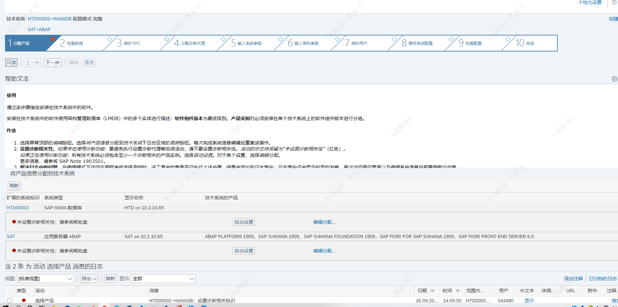Click 自动设置 for HTD00002 system
The height and width of the screenshot is (307, 618).
[x=244, y=222]
